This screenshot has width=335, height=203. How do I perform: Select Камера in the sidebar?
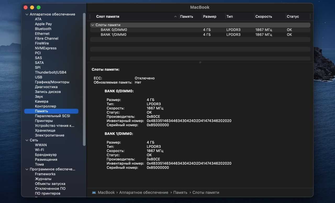(x=42, y=101)
